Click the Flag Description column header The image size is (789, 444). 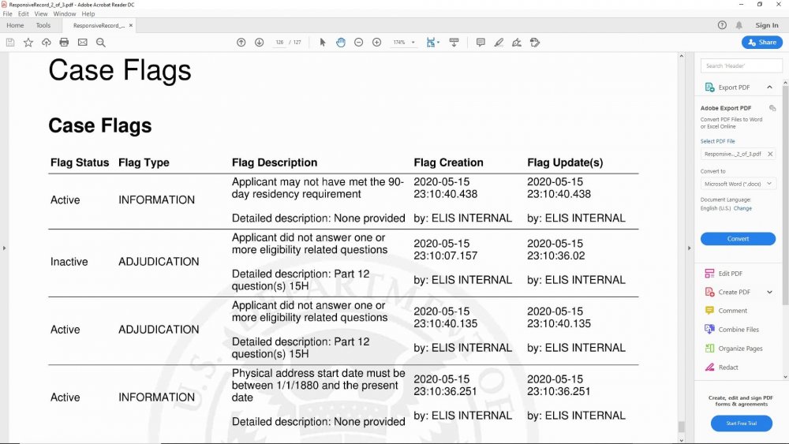click(x=275, y=162)
